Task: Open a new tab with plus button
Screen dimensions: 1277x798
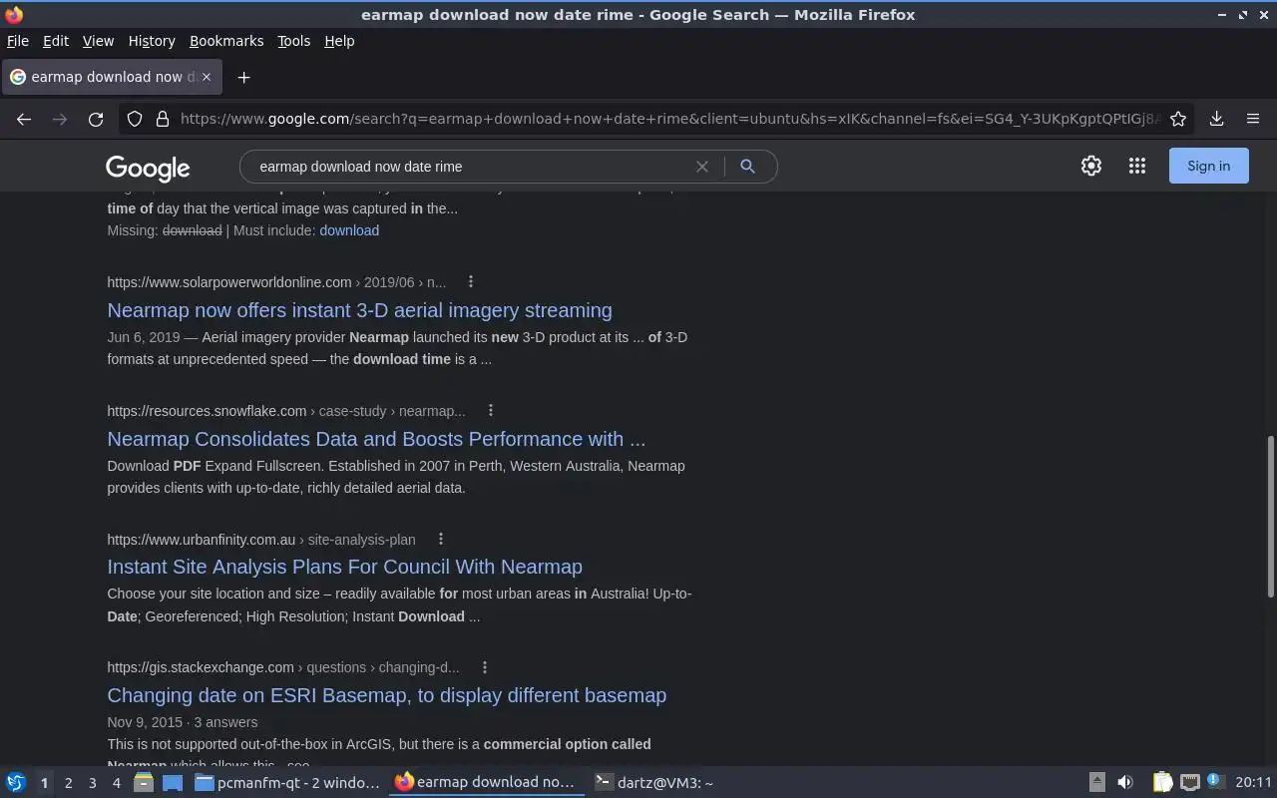Action: pyautogui.click(x=243, y=77)
